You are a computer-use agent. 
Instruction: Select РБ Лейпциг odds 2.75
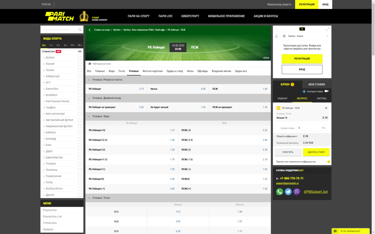click(141, 89)
